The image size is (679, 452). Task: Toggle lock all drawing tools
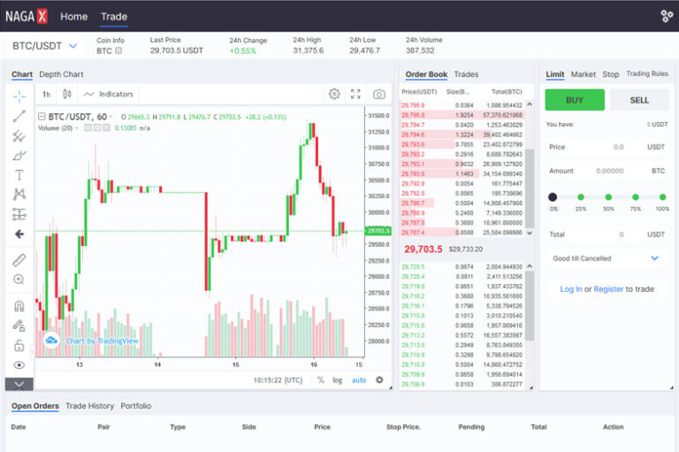pos(19,345)
